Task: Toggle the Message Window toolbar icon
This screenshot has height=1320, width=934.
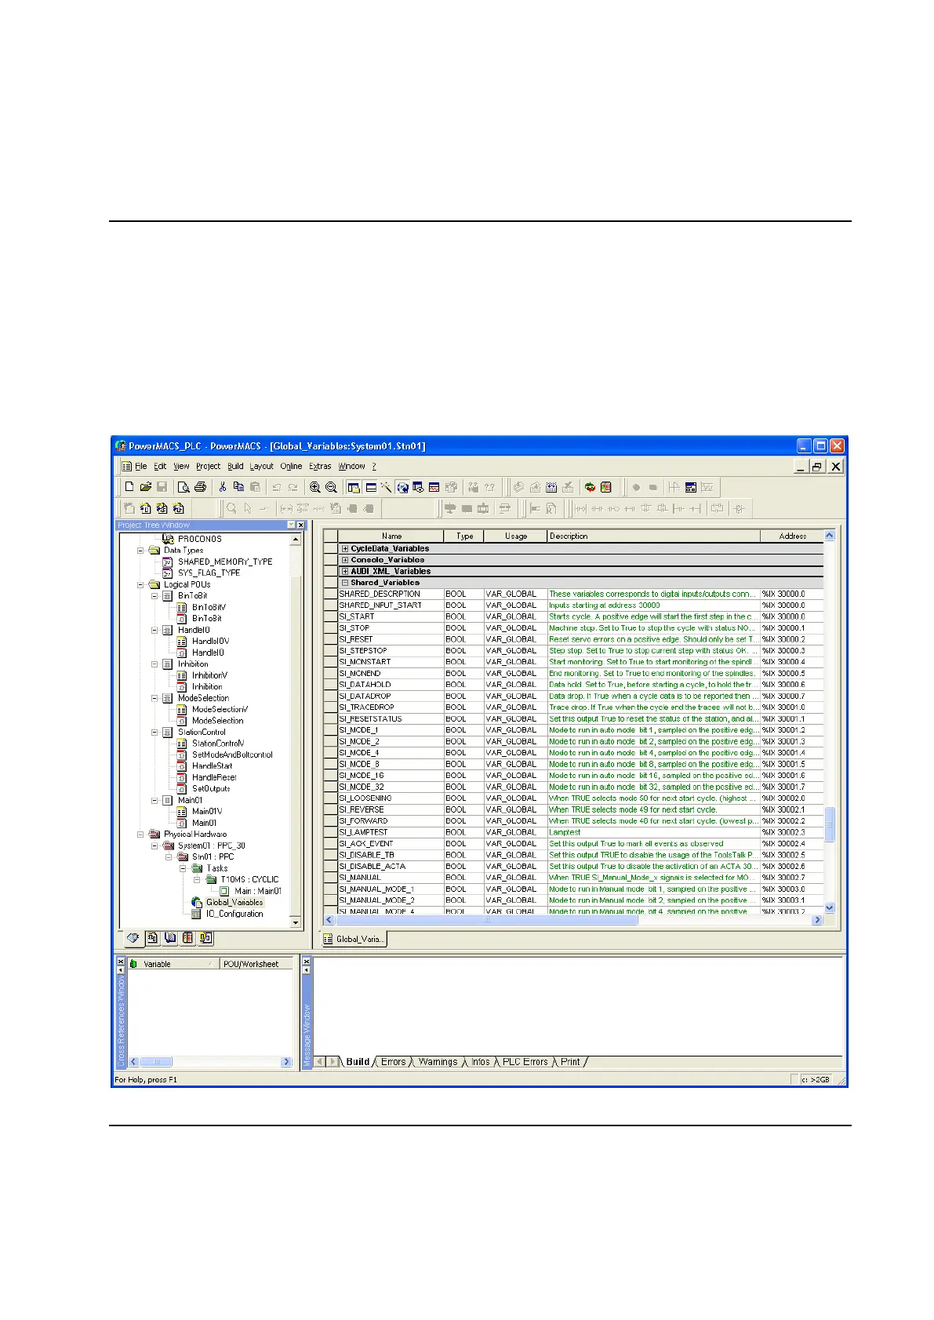Action: (x=370, y=487)
